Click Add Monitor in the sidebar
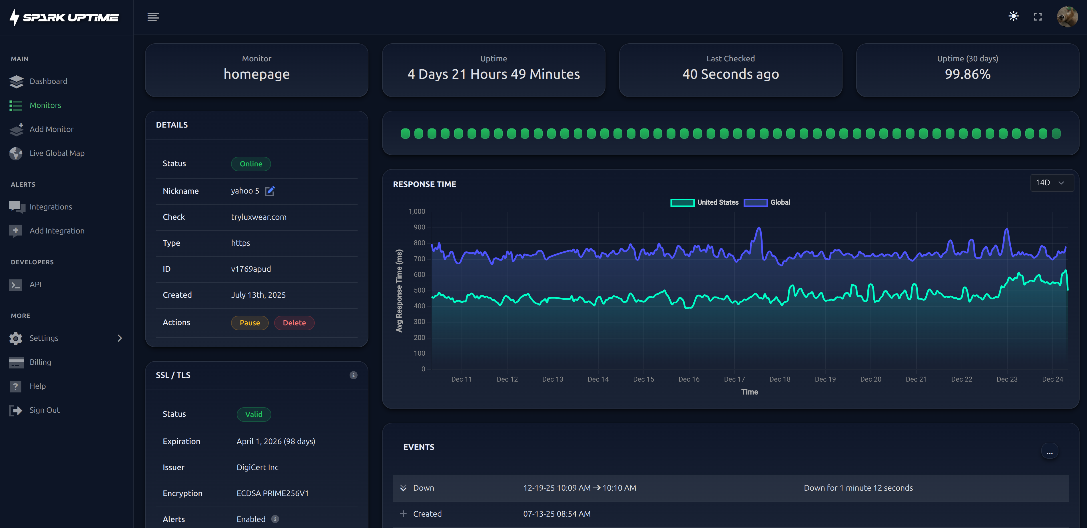 pyautogui.click(x=51, y=129)
